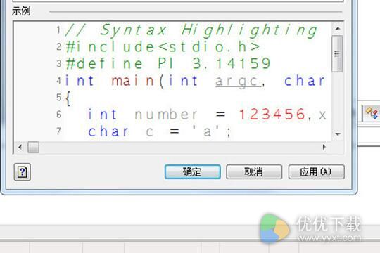Click the horizontal scrollbar right arrow

(x=324, y=147)
